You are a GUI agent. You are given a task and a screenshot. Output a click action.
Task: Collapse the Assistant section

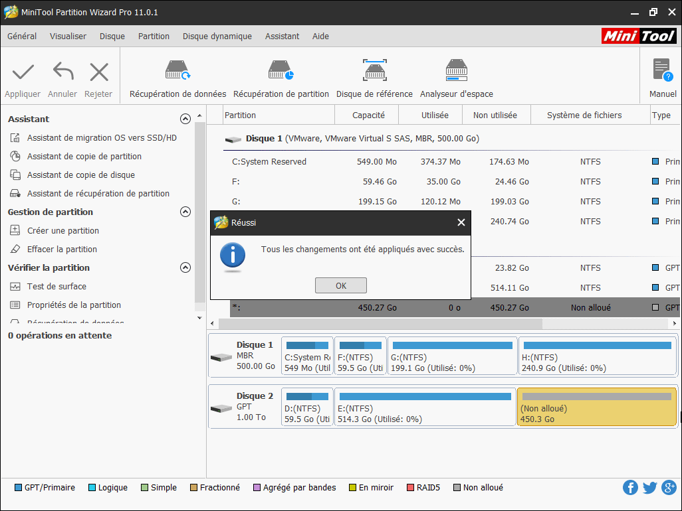tap(186, 119)
